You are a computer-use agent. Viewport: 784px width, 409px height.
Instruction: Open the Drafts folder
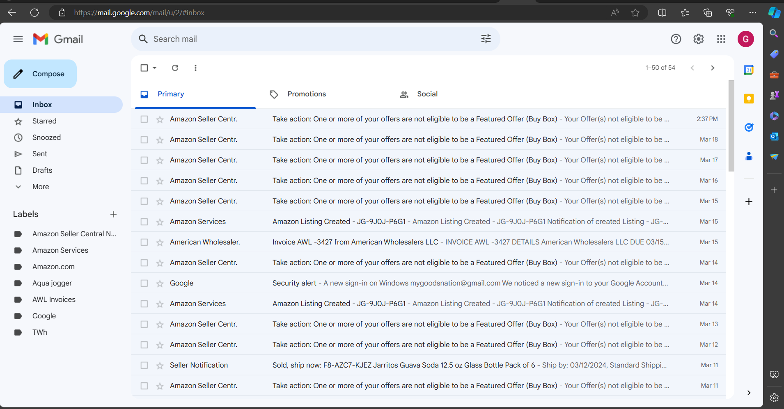[61, 170]
